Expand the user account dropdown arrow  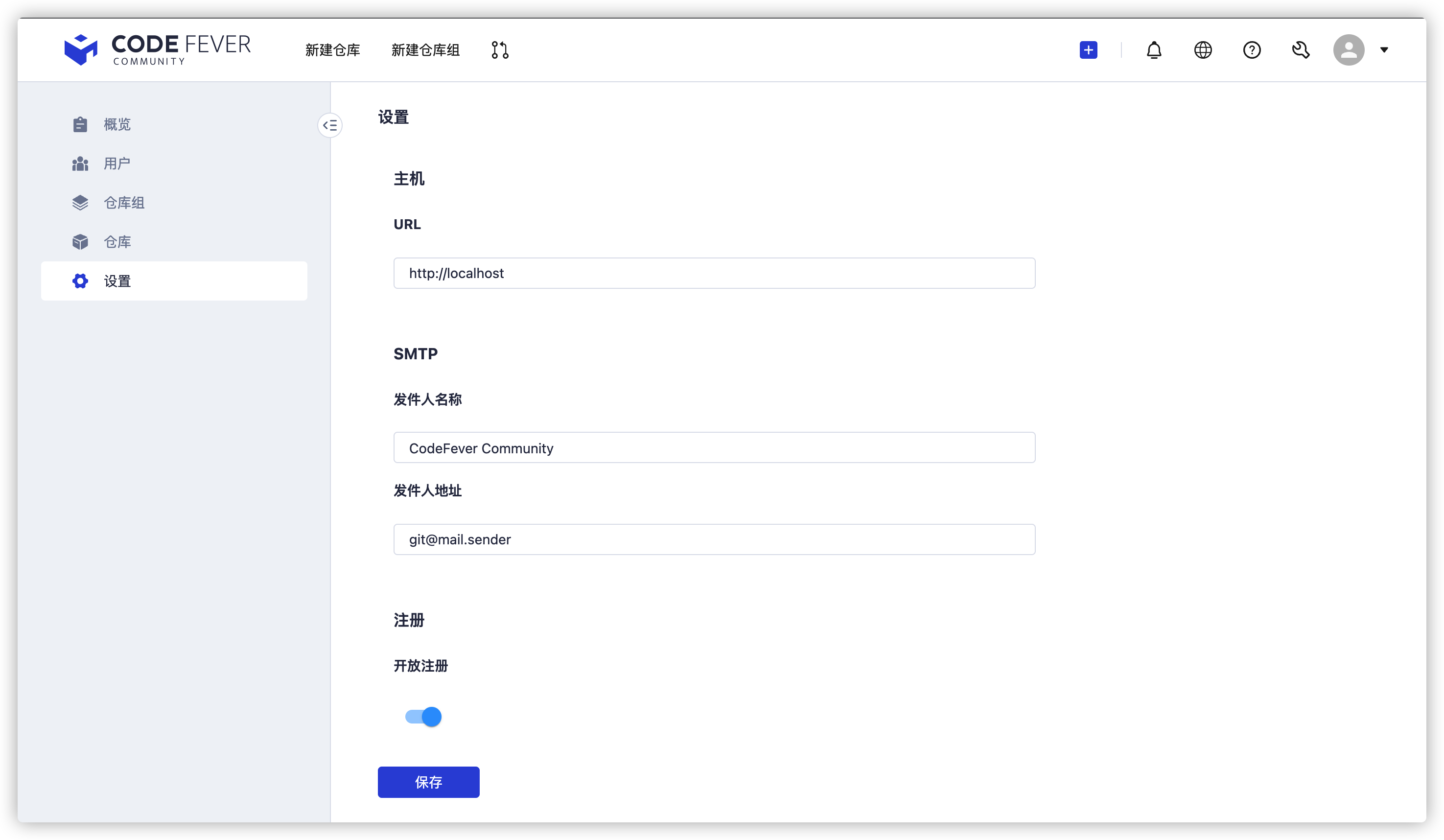1384,50
